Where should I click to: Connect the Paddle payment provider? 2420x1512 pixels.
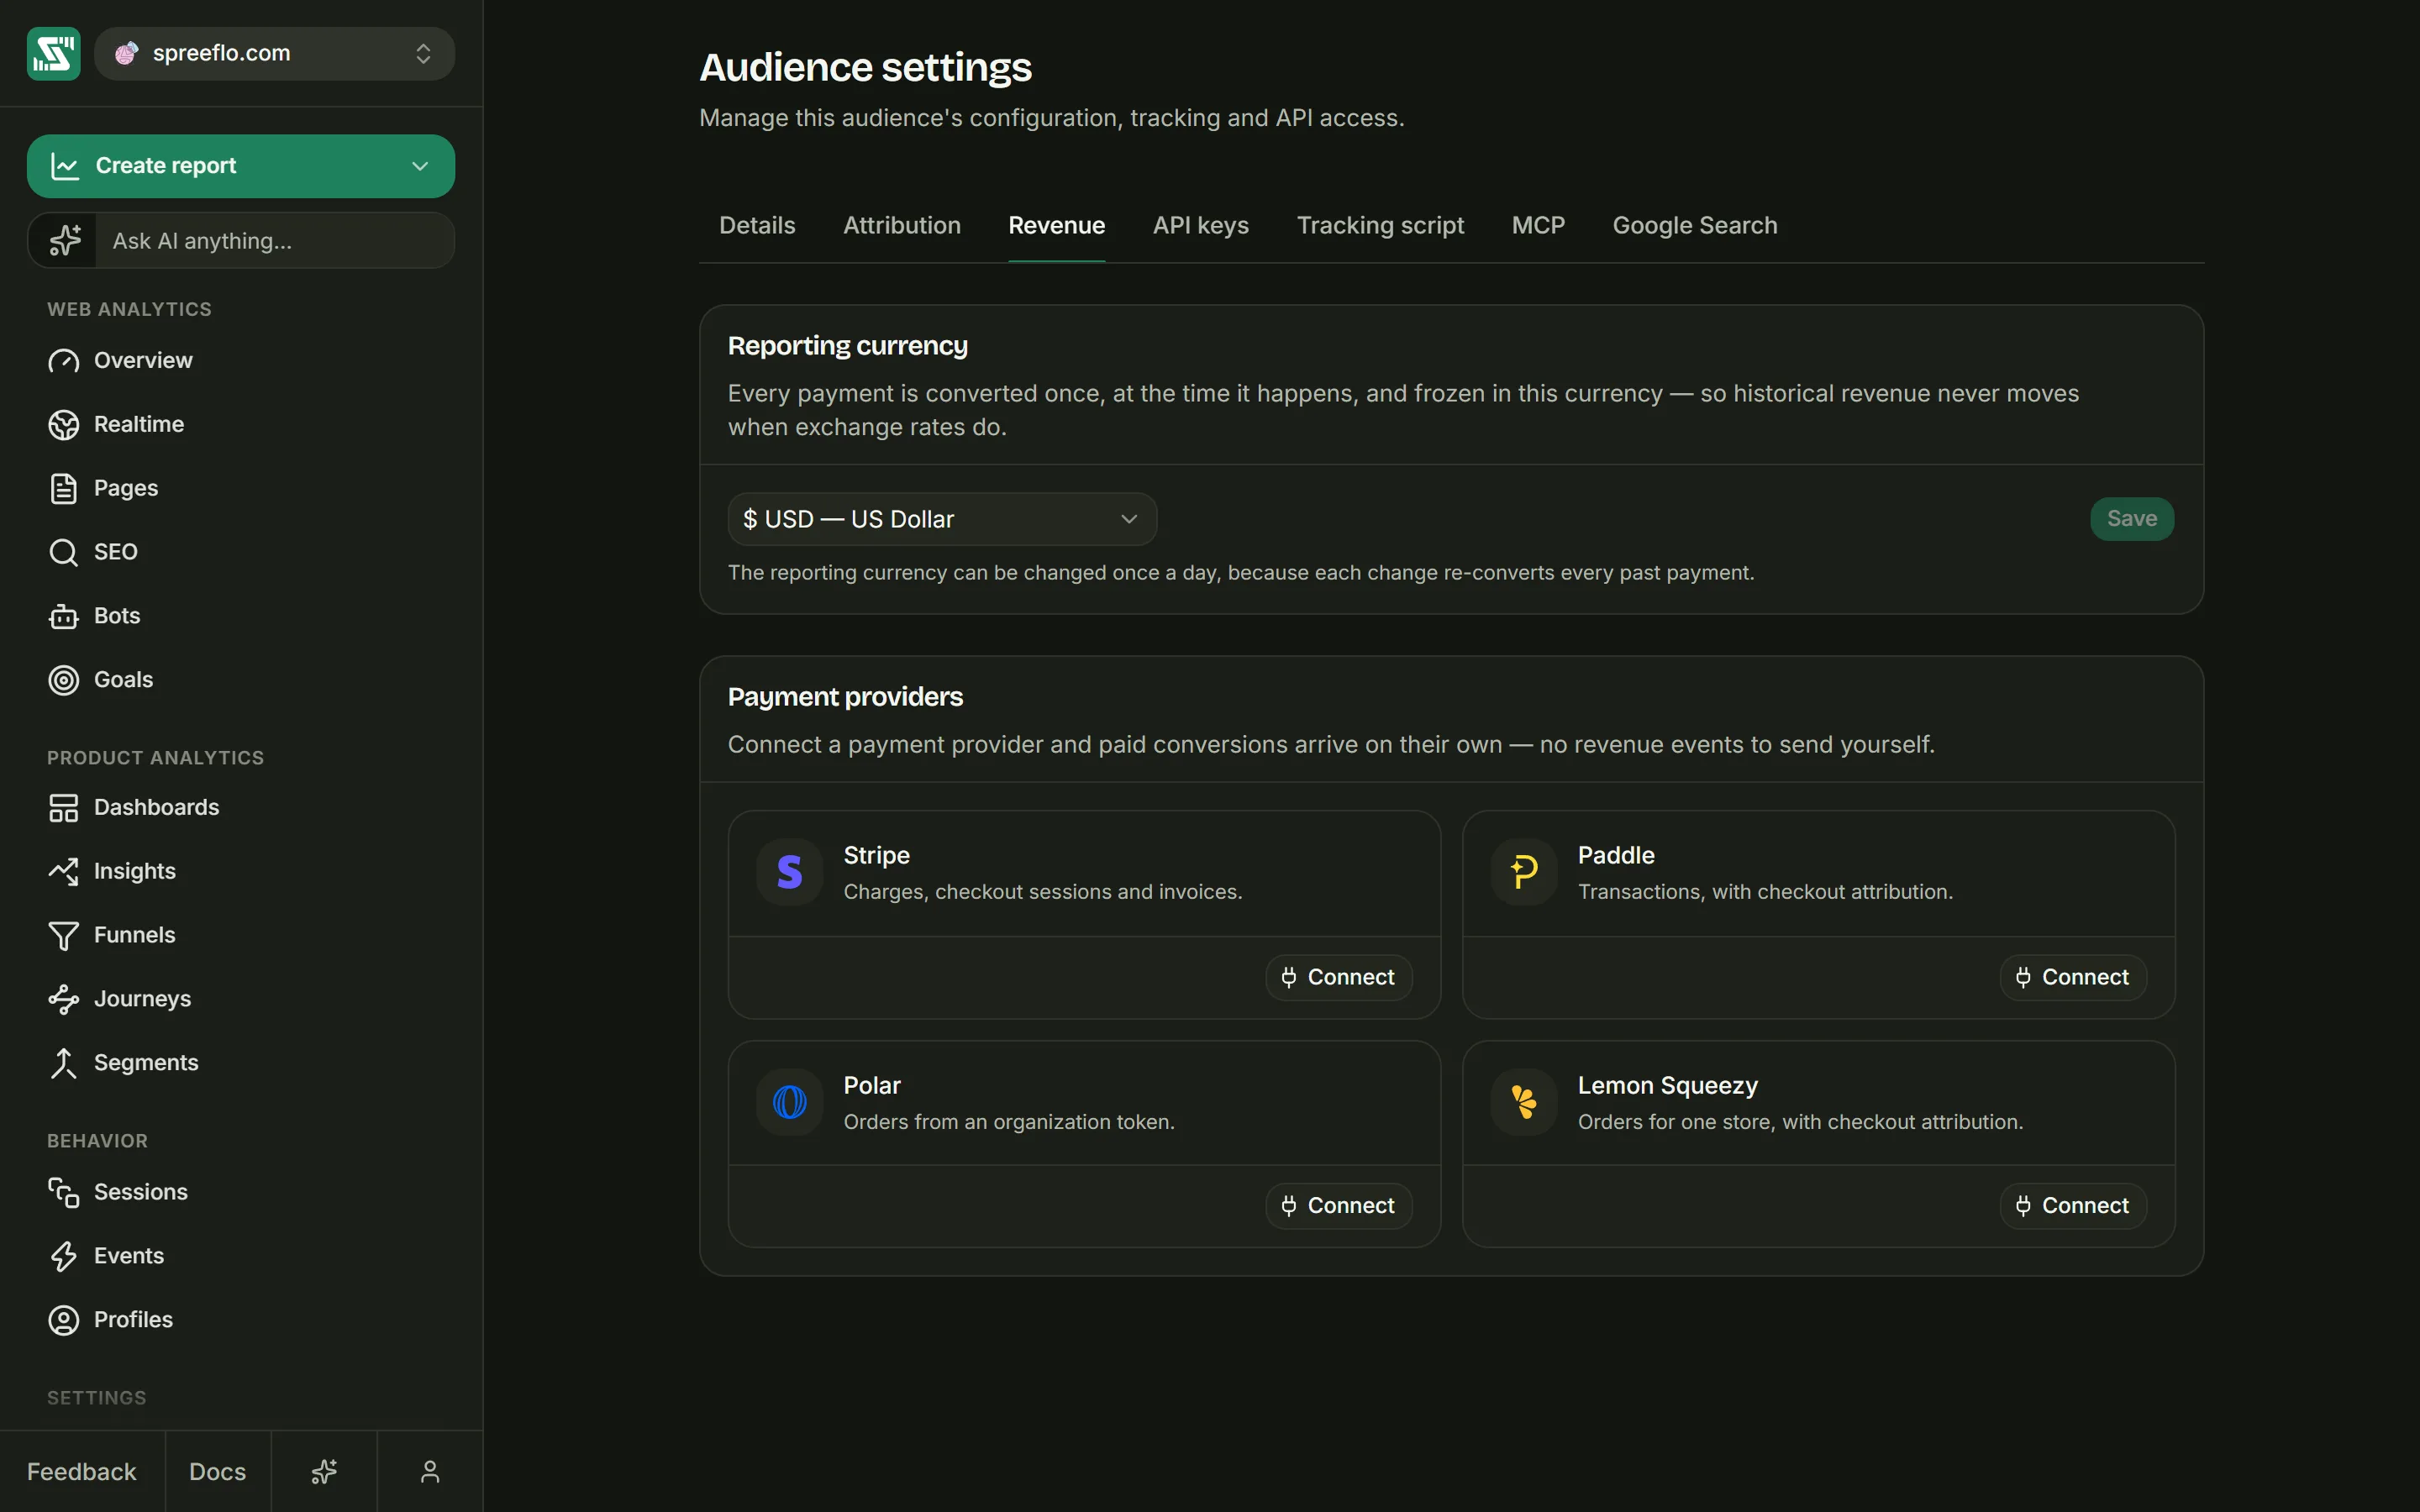click(2073, 977)
